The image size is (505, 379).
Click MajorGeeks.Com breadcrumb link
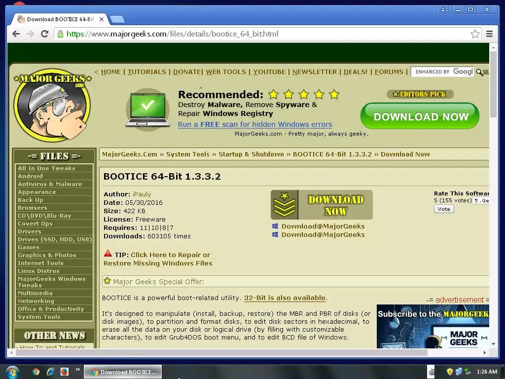[130, 154]
